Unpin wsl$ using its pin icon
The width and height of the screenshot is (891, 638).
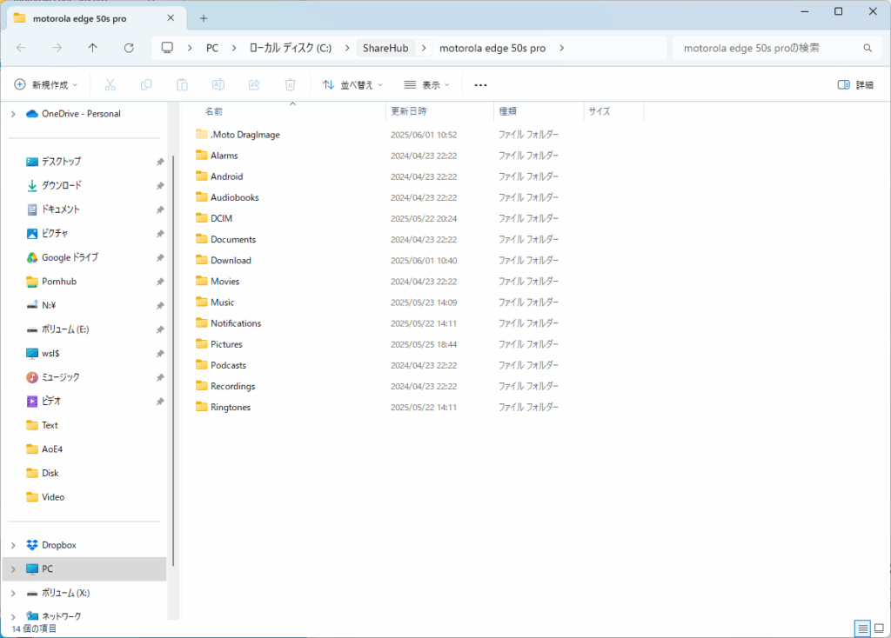coord(160,354)
